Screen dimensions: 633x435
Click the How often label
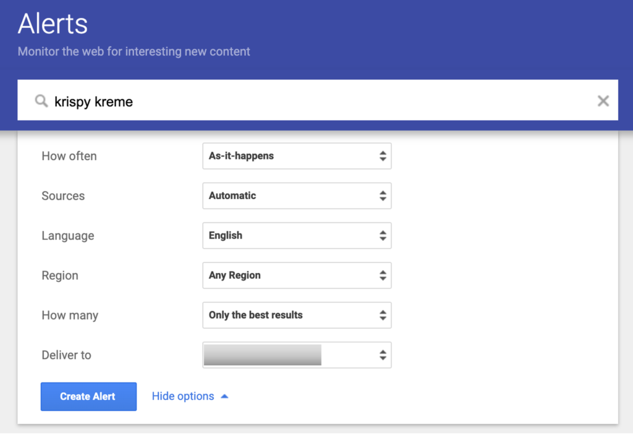(x=69, y=156)
